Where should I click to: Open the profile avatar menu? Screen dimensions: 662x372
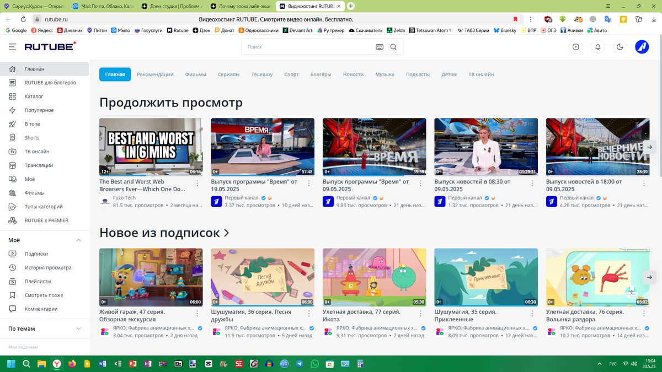click(x=642, y=47)
